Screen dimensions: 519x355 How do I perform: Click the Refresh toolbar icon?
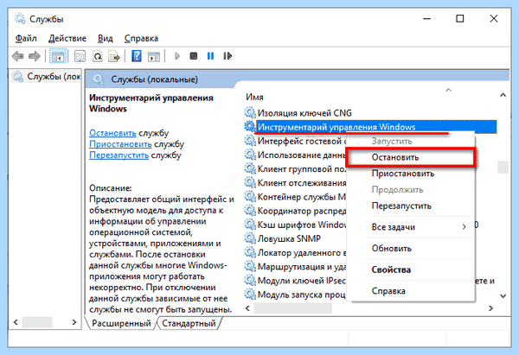[x=97, y=56]
